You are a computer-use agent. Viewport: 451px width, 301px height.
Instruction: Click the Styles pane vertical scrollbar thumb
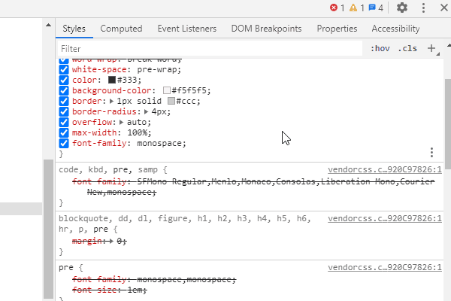[x=448, y=124]
